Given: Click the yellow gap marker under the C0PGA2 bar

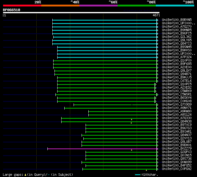Looking at the screenshot, I should tap(147, 170).
